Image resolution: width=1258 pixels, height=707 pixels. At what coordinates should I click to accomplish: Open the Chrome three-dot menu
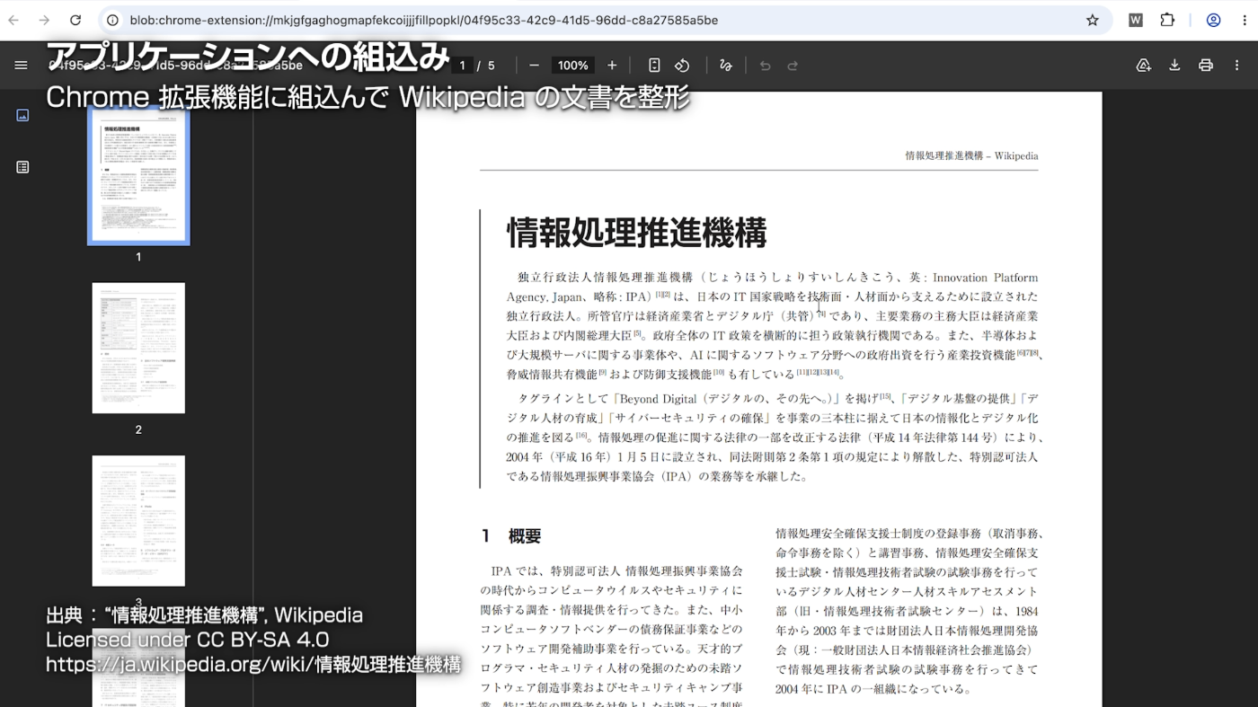pos(1243,20)
